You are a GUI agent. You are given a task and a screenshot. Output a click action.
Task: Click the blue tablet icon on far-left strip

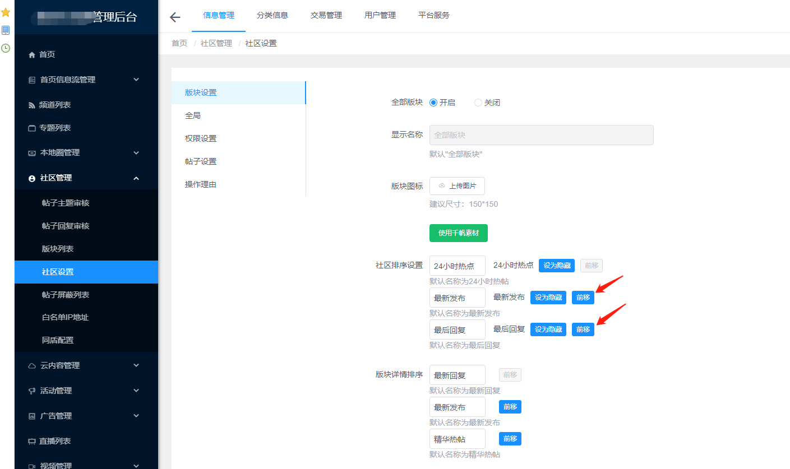(x=6, y=30)
